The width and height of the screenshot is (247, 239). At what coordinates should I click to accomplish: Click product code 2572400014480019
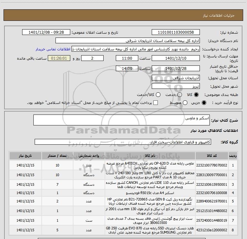212,220
